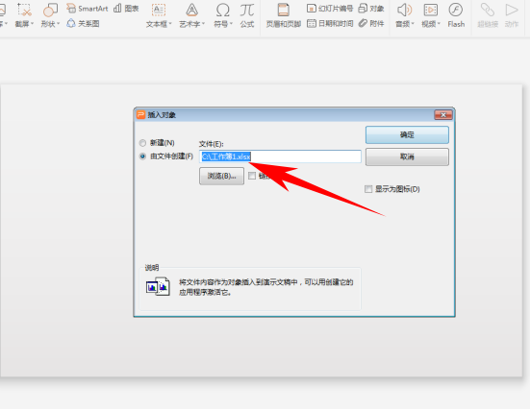Click the 浏览(B)... browse button

click(x=222, y=176)
